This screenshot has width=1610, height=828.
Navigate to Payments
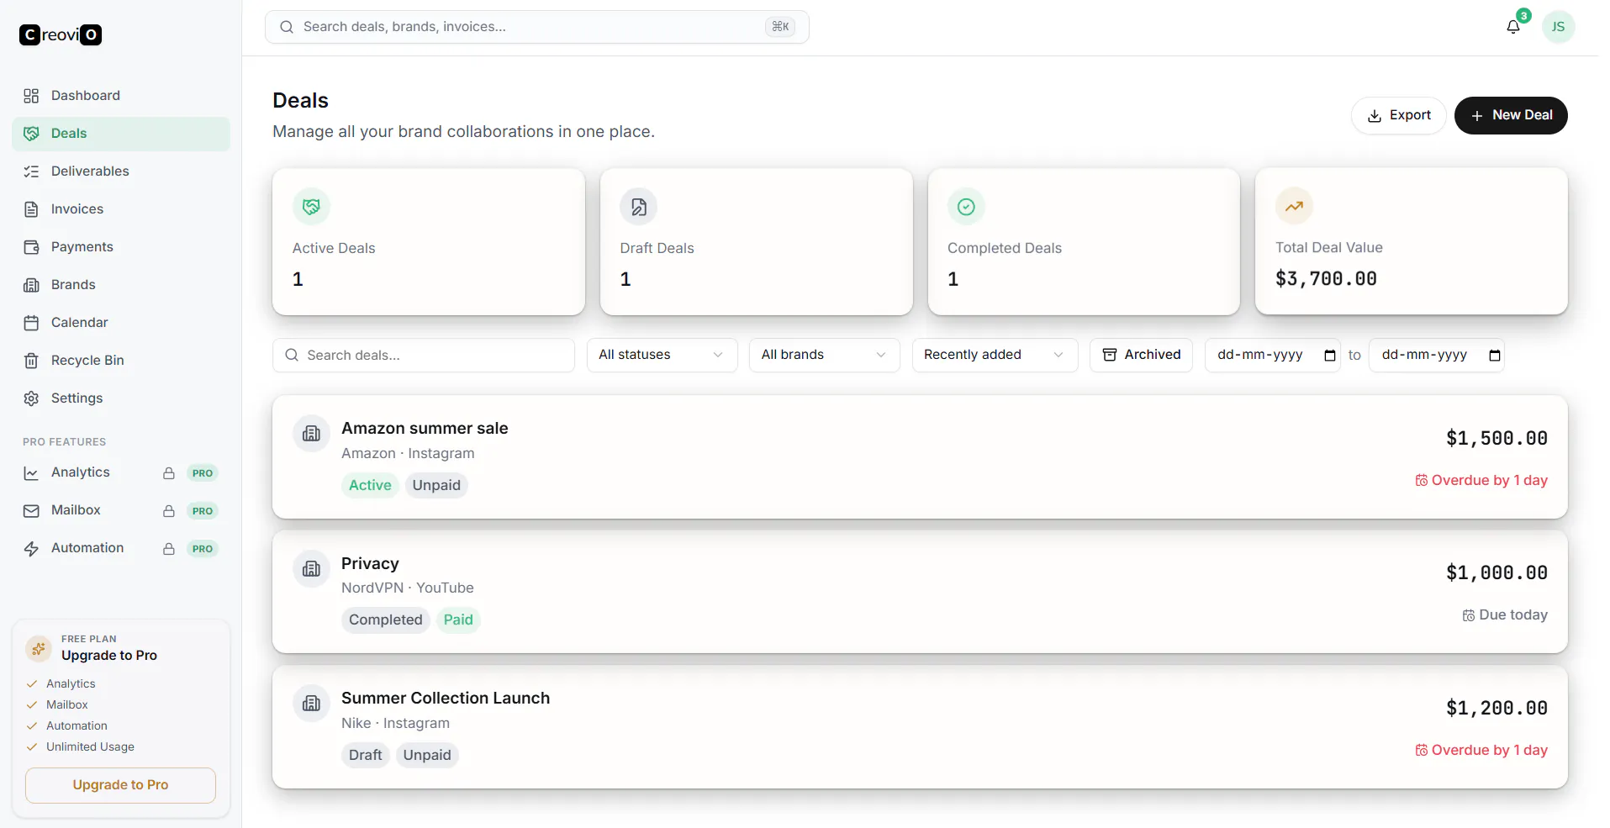tap(121, 247)
